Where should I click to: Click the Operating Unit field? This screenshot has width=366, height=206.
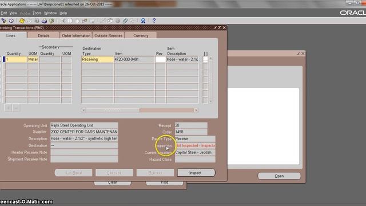click(x=84, y=125)
